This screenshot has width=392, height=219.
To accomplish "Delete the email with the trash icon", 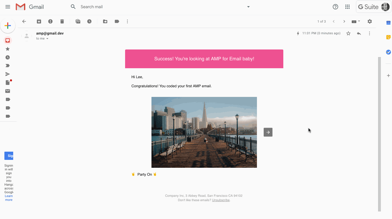I will click(x=62, y=21).
